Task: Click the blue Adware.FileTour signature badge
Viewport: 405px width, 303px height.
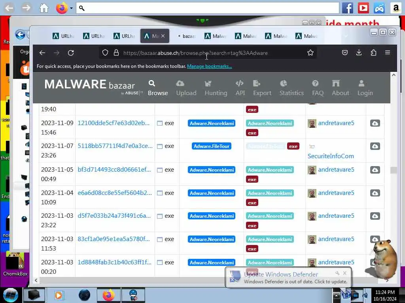Action: tap(212, 146)
